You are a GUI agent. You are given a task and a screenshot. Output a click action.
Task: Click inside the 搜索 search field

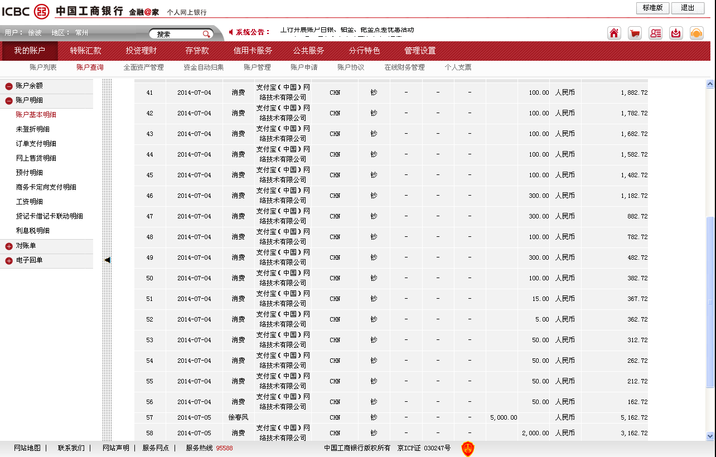[177, 34]
